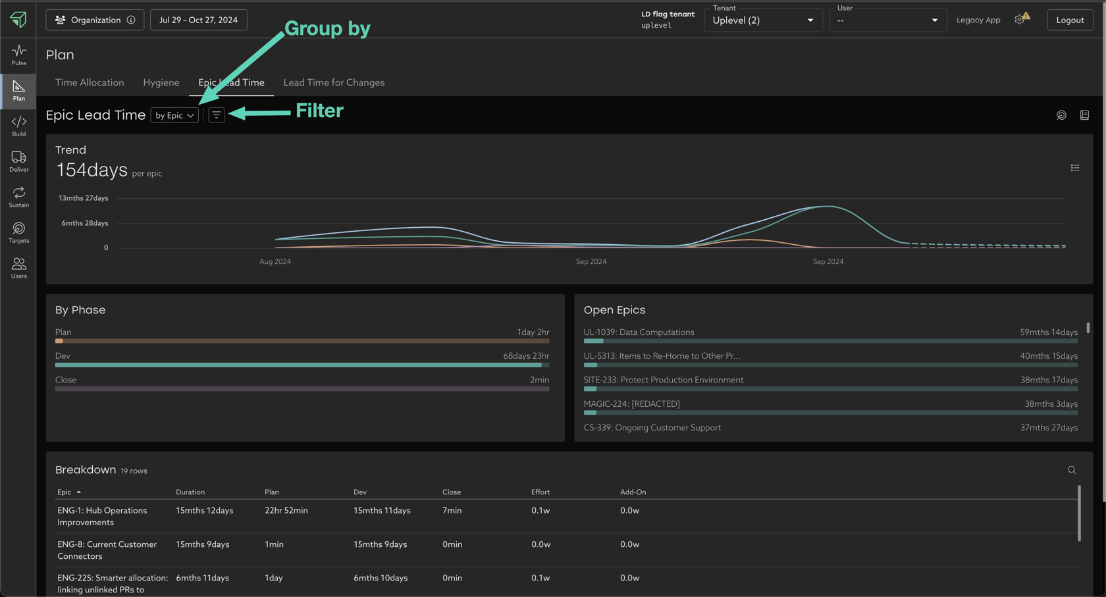1106x597 pixels.
Task: Open the Pulse section in sidebar
Action: coord(18,55)
